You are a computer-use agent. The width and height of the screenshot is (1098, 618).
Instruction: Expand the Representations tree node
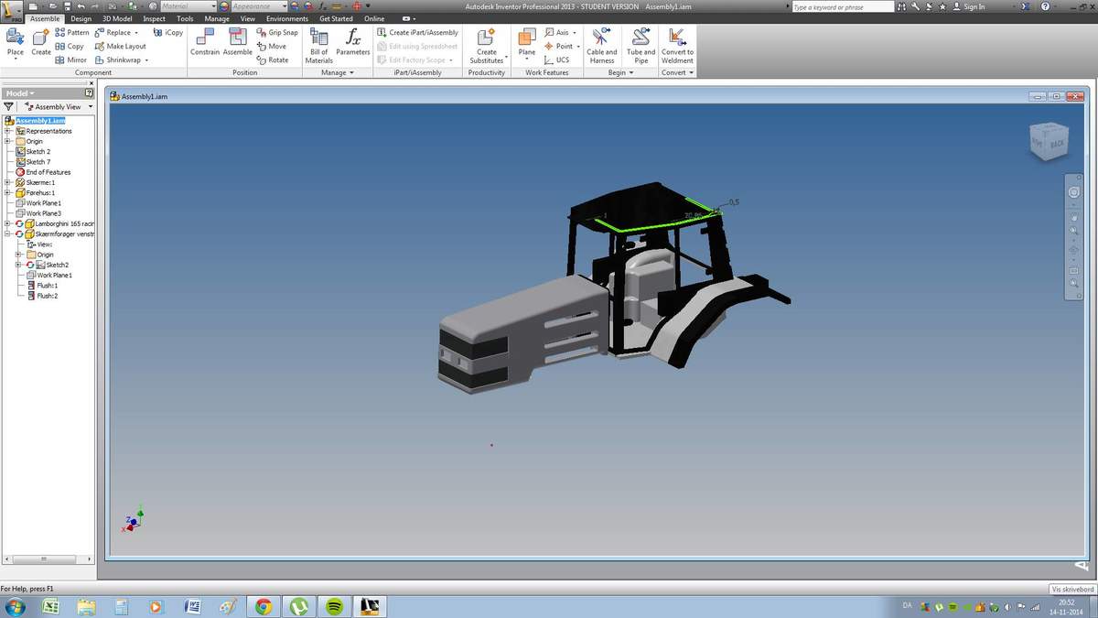(x=7, y=131)
